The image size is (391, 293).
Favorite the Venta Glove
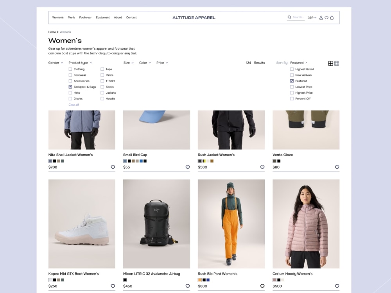click(337, 167)
